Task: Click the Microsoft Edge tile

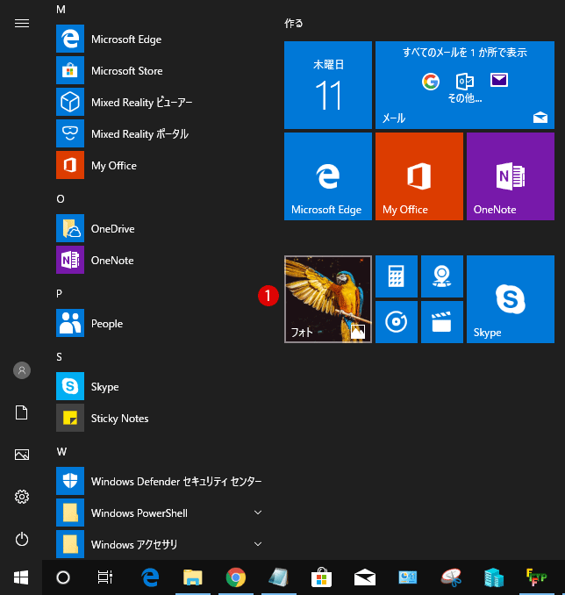Action: click(x=328, y=176)
